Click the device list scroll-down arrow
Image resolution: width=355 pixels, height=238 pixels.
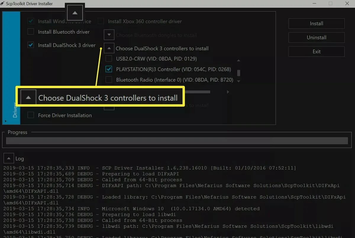[239, 81]
